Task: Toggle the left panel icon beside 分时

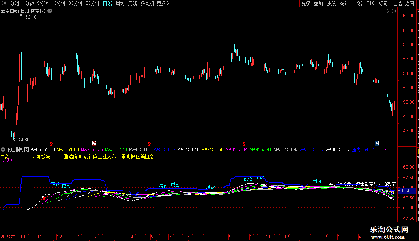Action: tap(4, 3)
